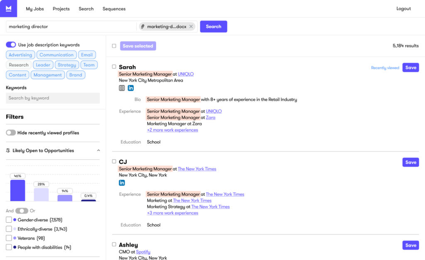Click the Search by keyword input field
Viewport: 425px width, 260px height.
coord(53,98)
